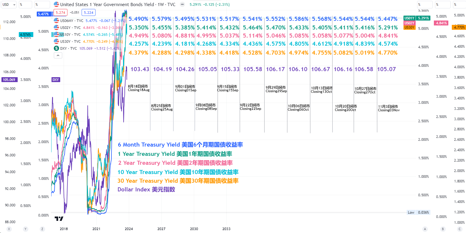Click the blue 5.224 buy price box
The image size is (466, 233).
click(89, 12)
